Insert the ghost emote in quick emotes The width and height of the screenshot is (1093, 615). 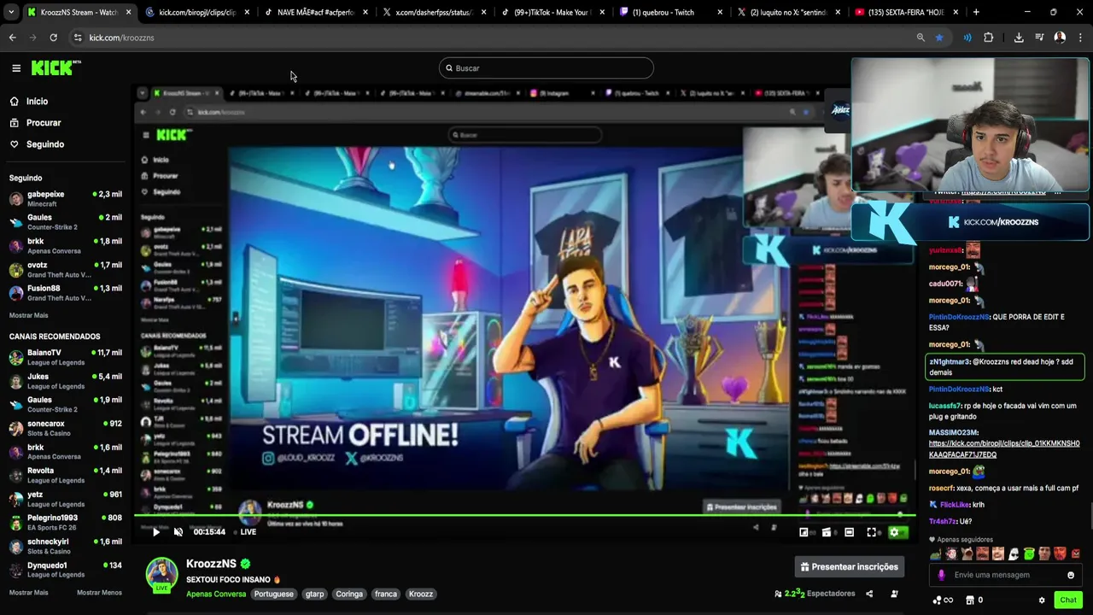click(1014, 553)
